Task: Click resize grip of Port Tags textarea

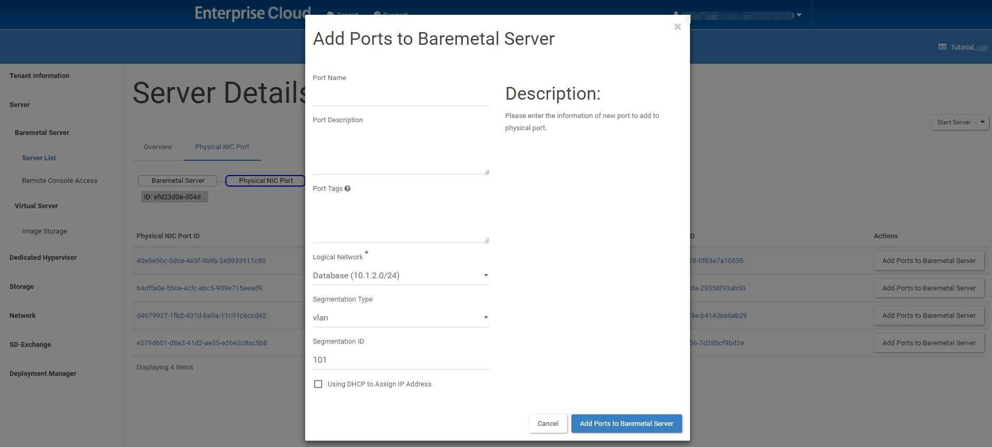Action: pyautogui.click(x=487, y=240)
